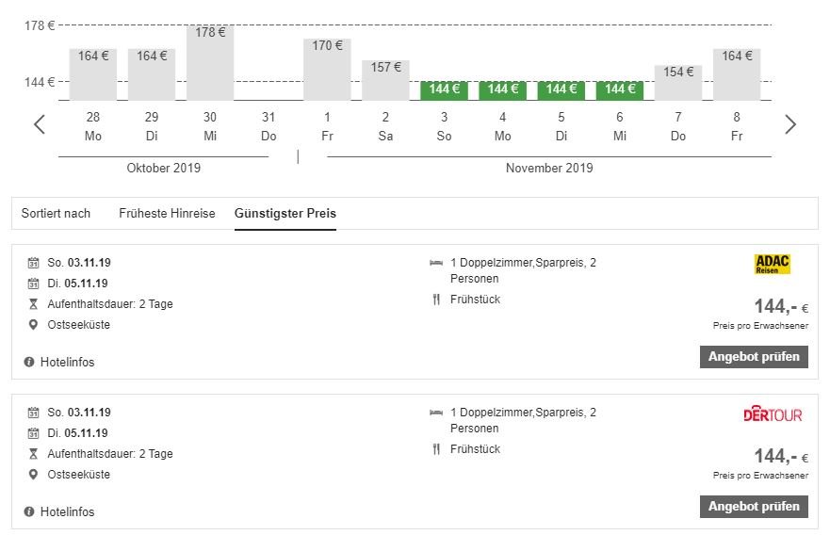The width and height of the screenshot is (830, 535).
Task: Choose the 170 € bar for Friday 1
Action: (x=327, y=69)
